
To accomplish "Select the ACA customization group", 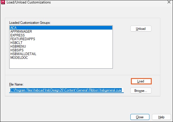I will [61, 28].
